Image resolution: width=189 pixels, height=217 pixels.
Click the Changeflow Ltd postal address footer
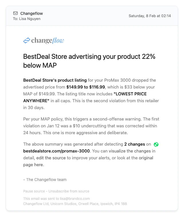coord(75,204)
